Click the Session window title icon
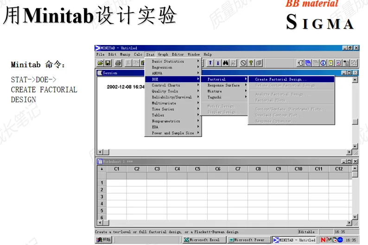 100,73
